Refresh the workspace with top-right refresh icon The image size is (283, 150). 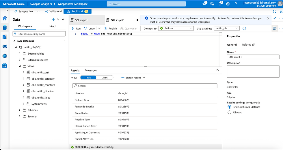[275, 11]
